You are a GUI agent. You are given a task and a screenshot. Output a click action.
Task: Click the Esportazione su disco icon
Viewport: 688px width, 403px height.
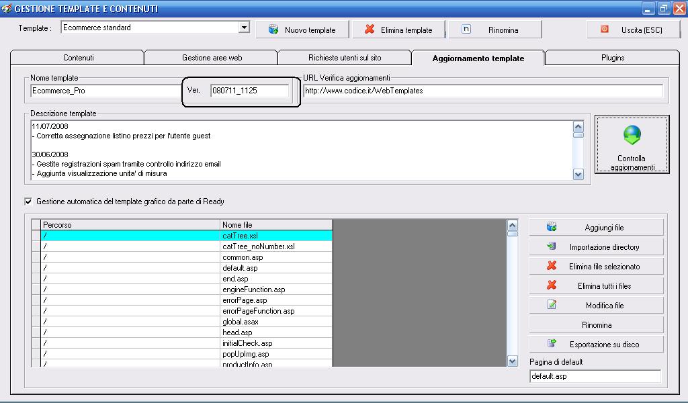(x=552, y=343)
